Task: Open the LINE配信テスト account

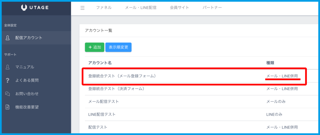Action: point(102,114)
